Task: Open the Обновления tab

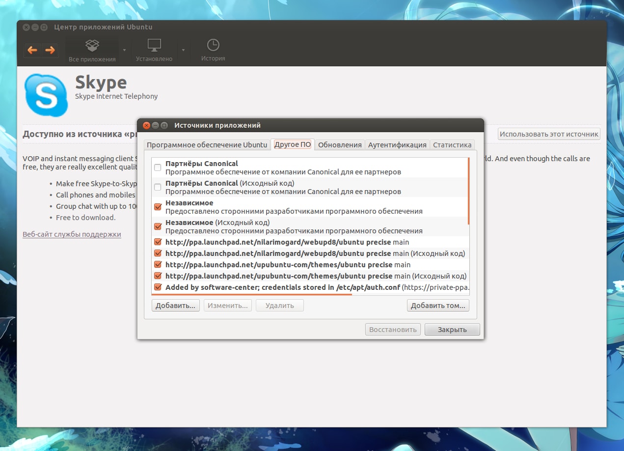Action: pos(340,144)
